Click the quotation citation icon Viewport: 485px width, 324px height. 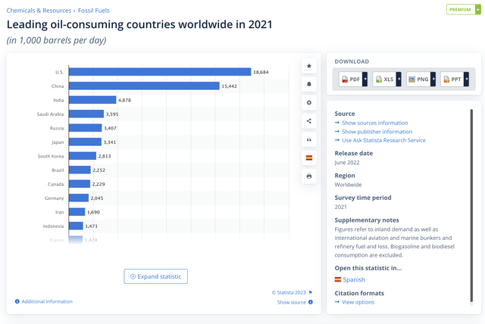click(x=309, y=139)
